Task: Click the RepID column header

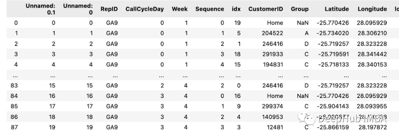Action: click(x=109, y=9)
